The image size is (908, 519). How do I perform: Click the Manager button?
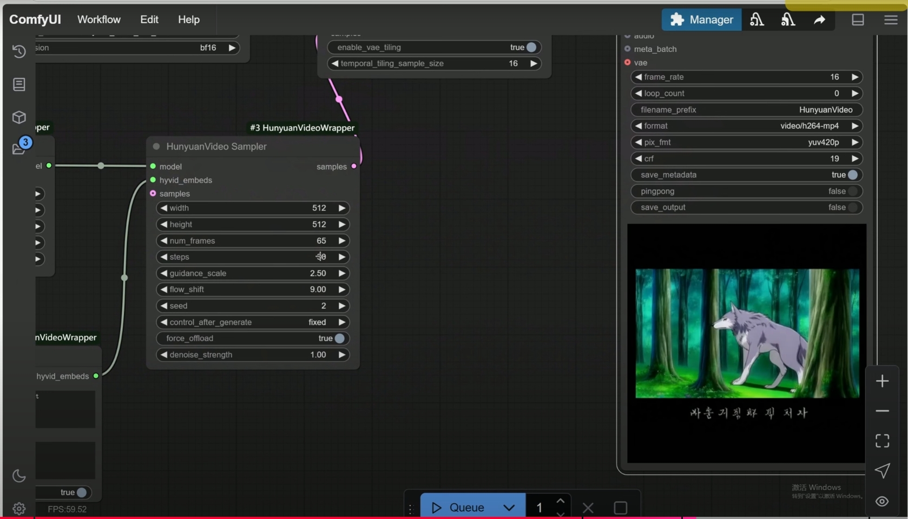[x=701, y=20]
